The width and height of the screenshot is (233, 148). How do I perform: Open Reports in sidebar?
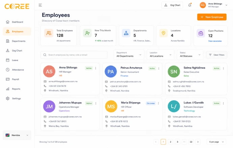[x=17, y=89]
